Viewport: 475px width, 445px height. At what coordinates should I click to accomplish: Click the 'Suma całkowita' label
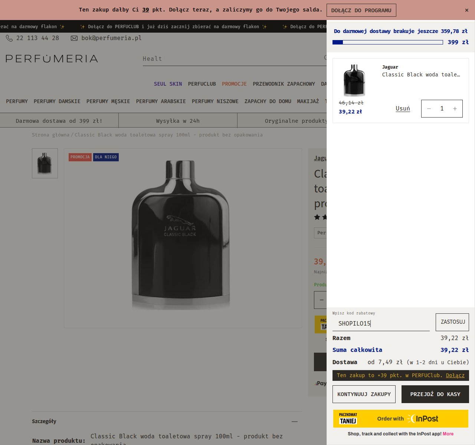click(x=357, y=350)
